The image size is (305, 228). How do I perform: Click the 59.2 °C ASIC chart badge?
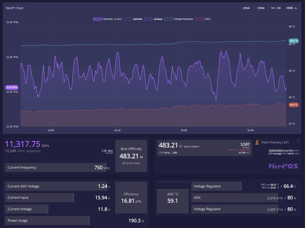[x=294, y=105]
